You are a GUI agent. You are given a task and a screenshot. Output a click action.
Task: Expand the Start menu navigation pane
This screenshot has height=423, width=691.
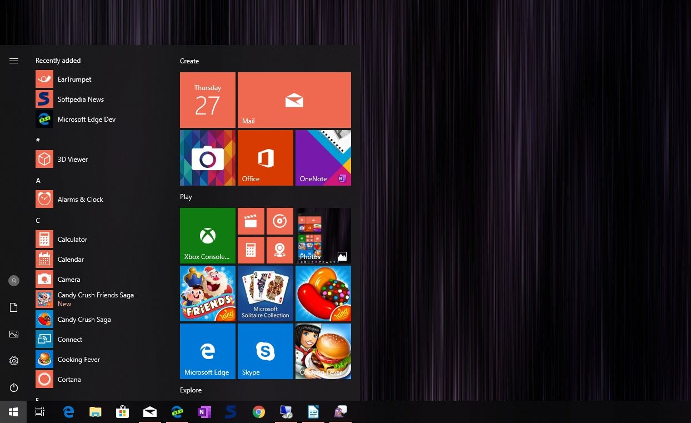(14, 61)
